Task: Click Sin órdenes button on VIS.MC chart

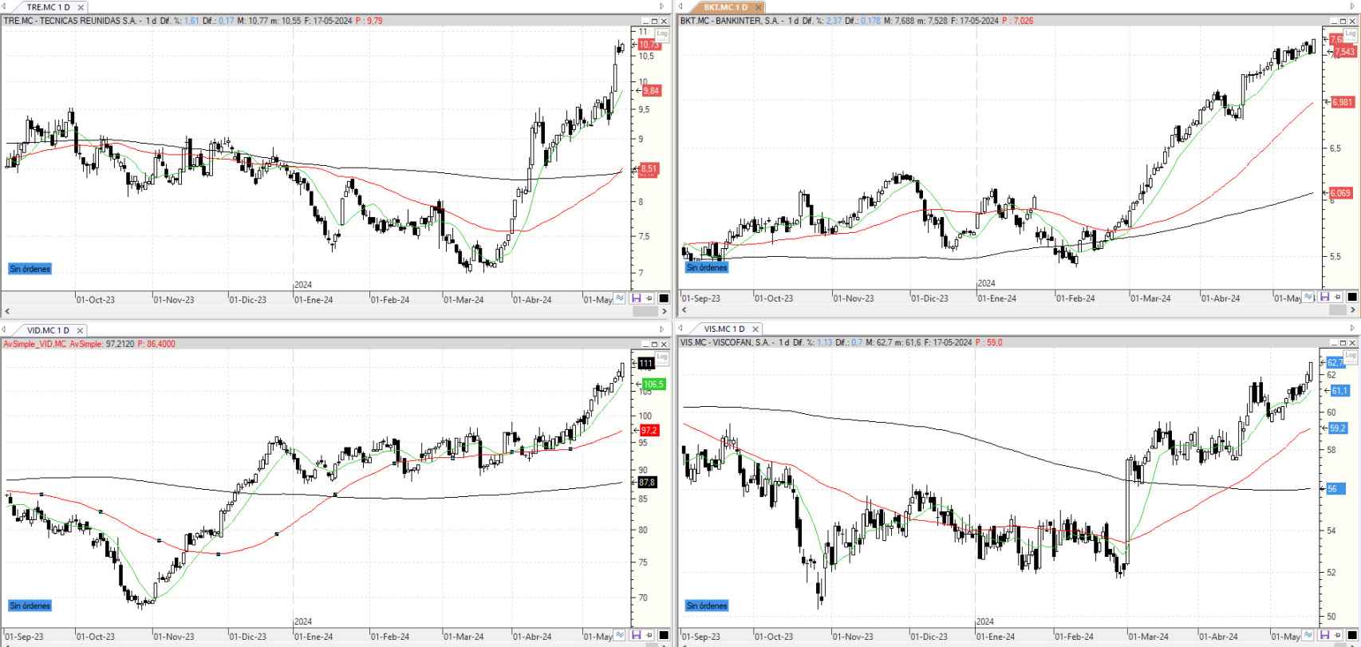Action: (707, 606)
